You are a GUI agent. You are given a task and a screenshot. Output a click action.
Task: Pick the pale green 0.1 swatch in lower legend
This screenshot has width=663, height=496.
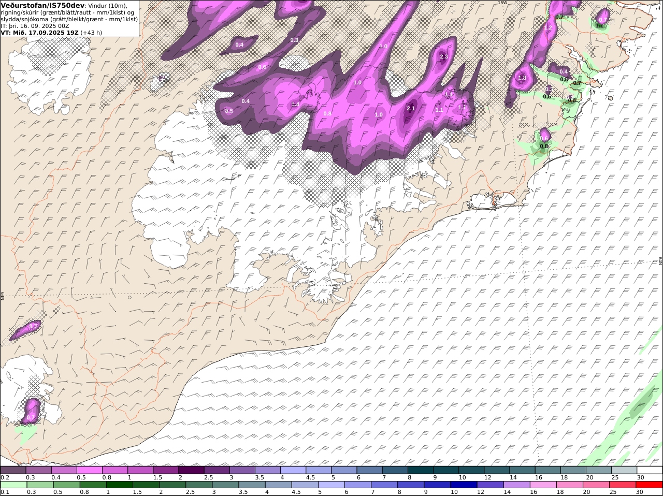pos(13,485)
